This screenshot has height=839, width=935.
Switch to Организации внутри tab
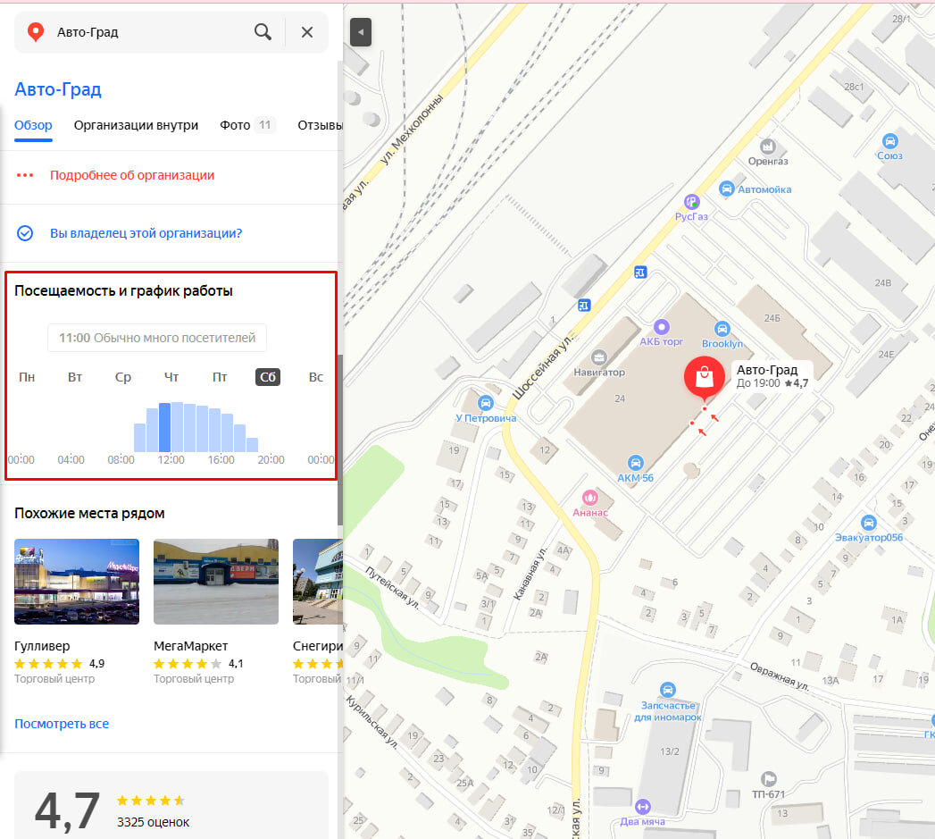136,125
